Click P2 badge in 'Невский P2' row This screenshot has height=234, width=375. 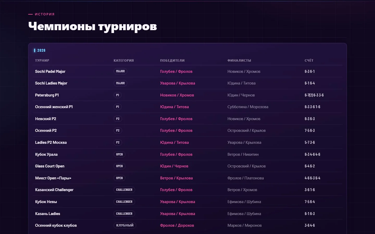point(118,119)
